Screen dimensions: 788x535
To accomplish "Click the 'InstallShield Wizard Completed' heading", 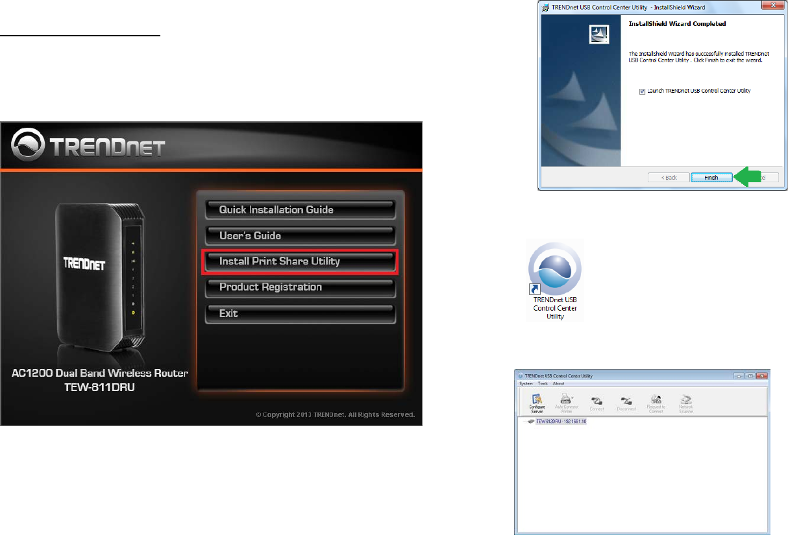I will (x=677, y=24).
